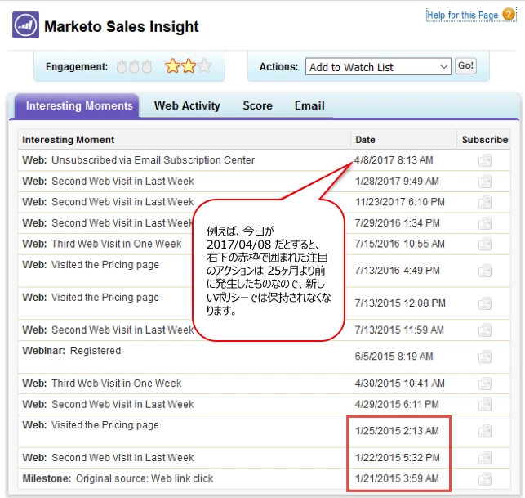Subscribe icon for 4/8/2017 8:13 AM row
The width and height of the screenshot is (525, 498).
tap(485, 160)
